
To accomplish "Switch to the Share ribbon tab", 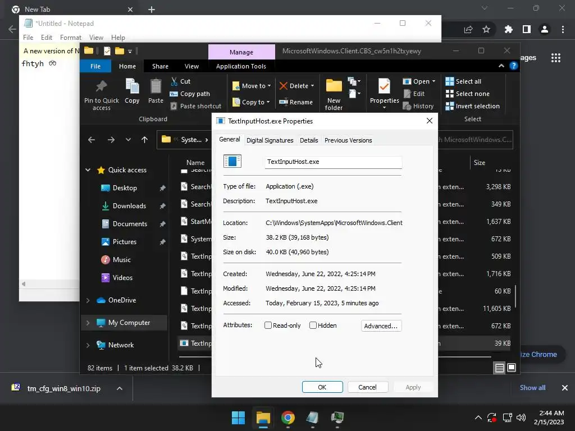I will [x=160, y=66].
